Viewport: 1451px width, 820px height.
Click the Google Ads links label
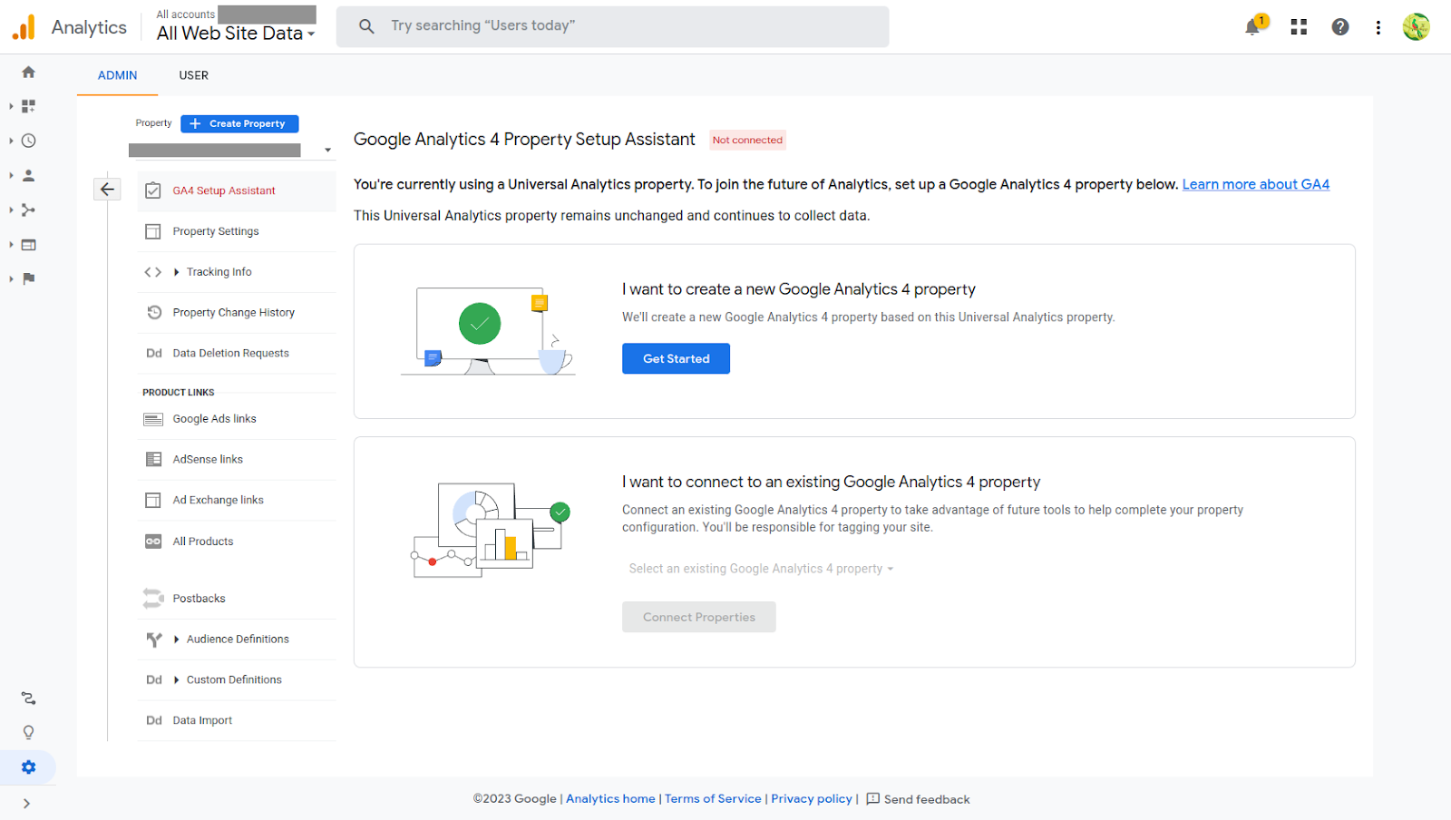(214, 419)
